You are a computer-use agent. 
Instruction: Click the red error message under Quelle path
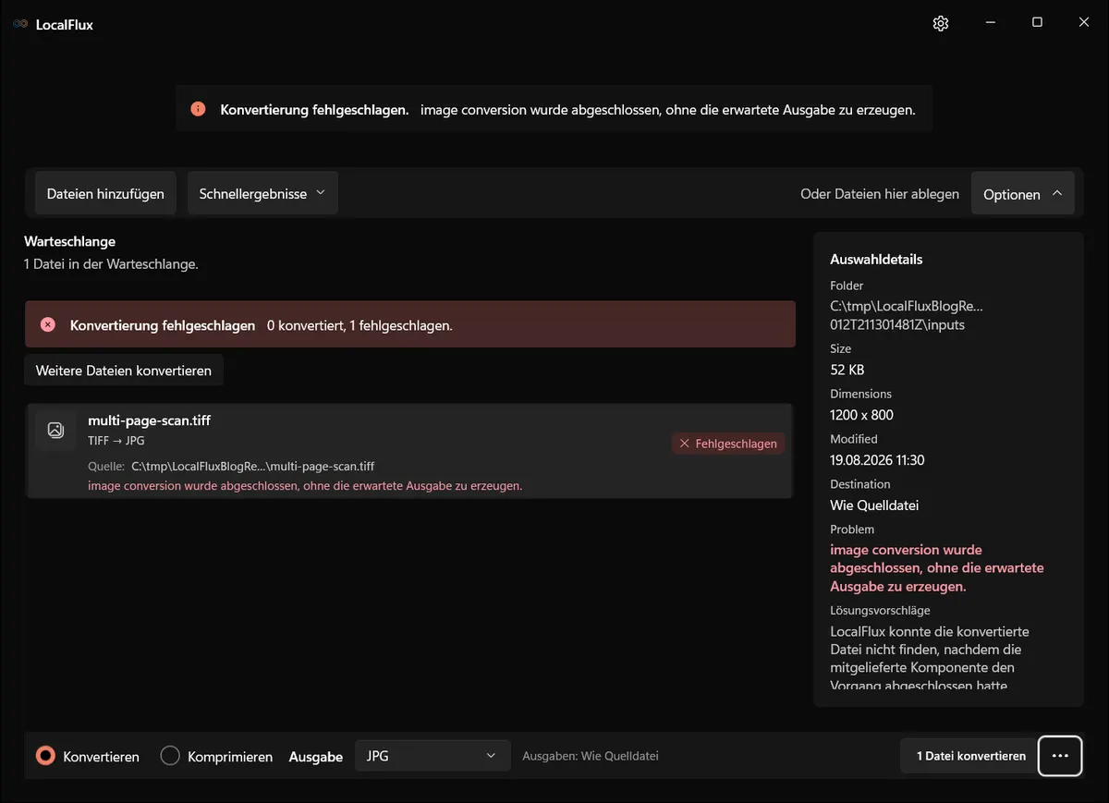[x=305, y=485]
